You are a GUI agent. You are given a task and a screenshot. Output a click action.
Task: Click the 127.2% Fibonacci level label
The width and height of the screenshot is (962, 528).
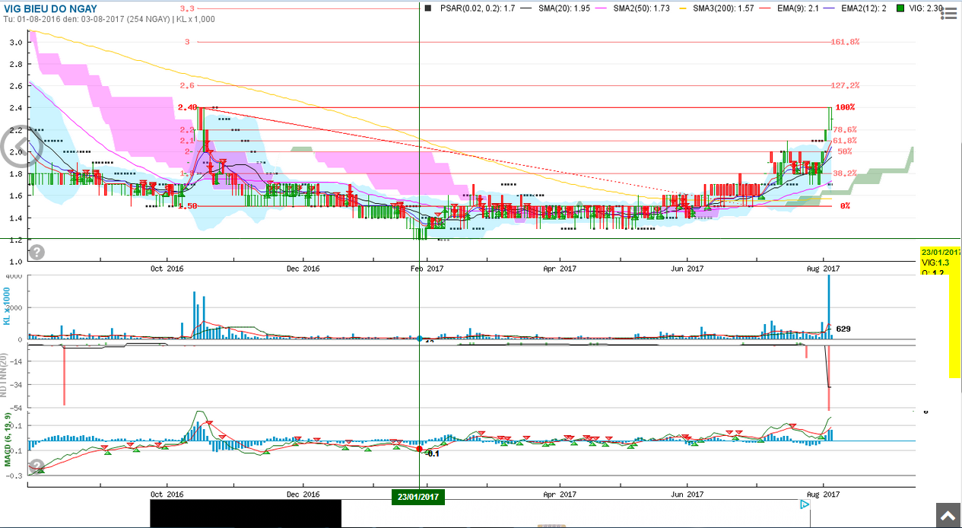[845, 85]
